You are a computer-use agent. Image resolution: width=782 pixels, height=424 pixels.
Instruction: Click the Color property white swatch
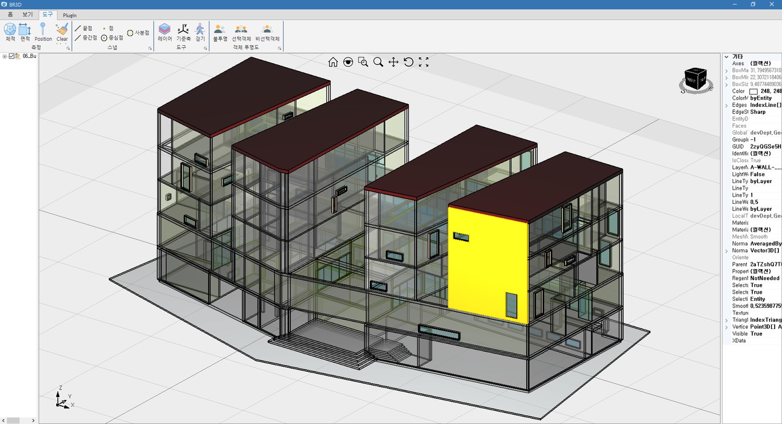coord(753,91)
